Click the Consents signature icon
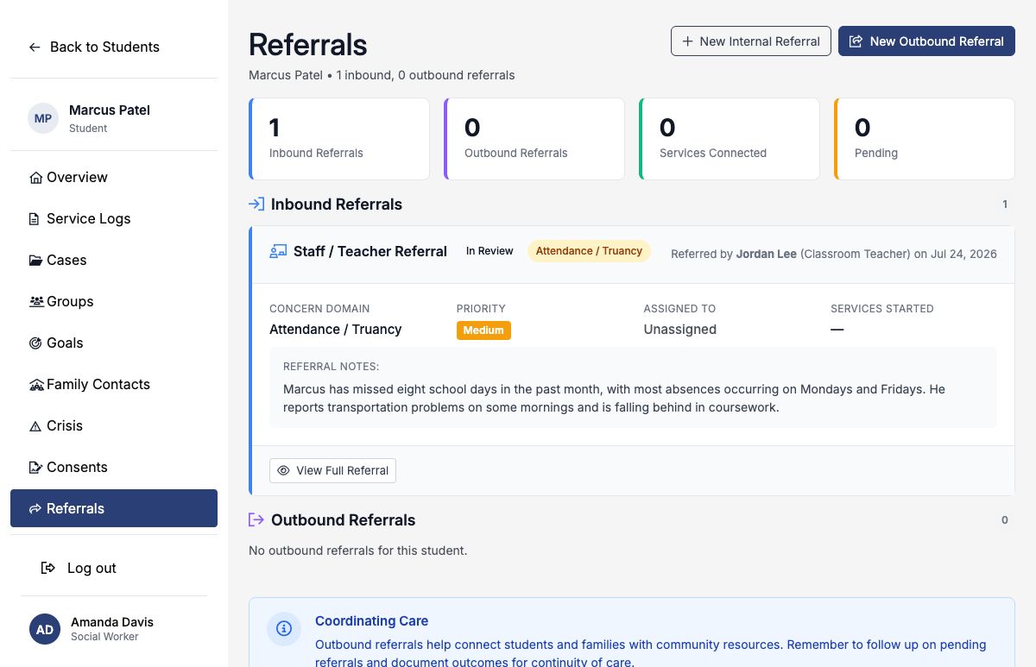1036x667 pixels. pyautogui.click(x=35, y=468)
